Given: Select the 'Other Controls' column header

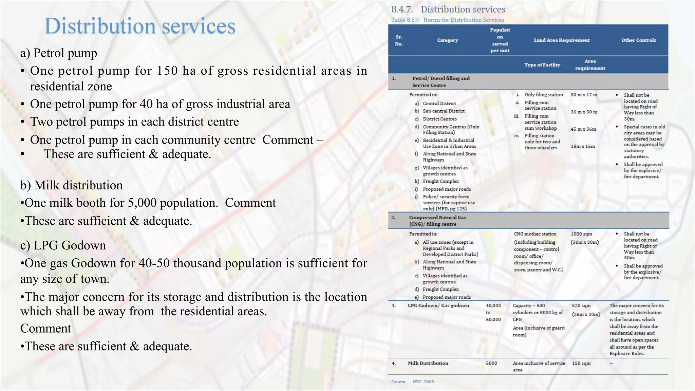Looking at the screenshot, I should pyautogui.click(x=639, y=40).
